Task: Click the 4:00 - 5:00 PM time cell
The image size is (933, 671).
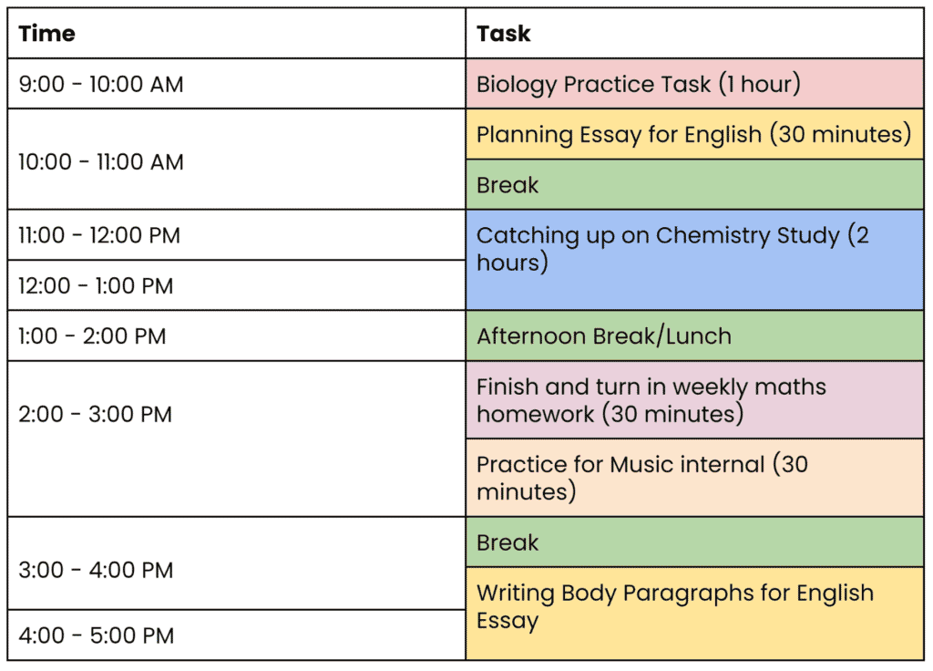Action: click(x=236, y=635)
